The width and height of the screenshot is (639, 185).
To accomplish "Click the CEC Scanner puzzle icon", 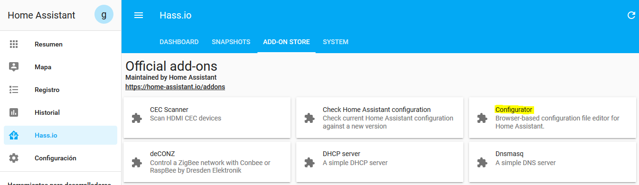I will (x=137, y=118).
